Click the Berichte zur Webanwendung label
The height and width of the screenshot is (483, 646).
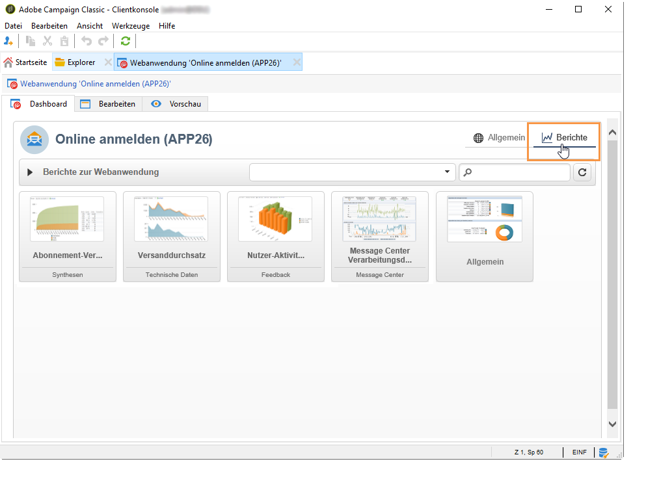click(101, 172)
